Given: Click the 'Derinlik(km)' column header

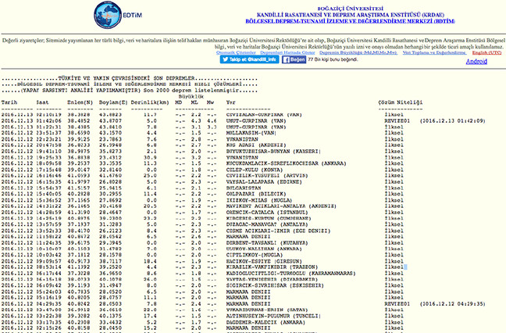Looking at the screenshot, I should (150, 102).
